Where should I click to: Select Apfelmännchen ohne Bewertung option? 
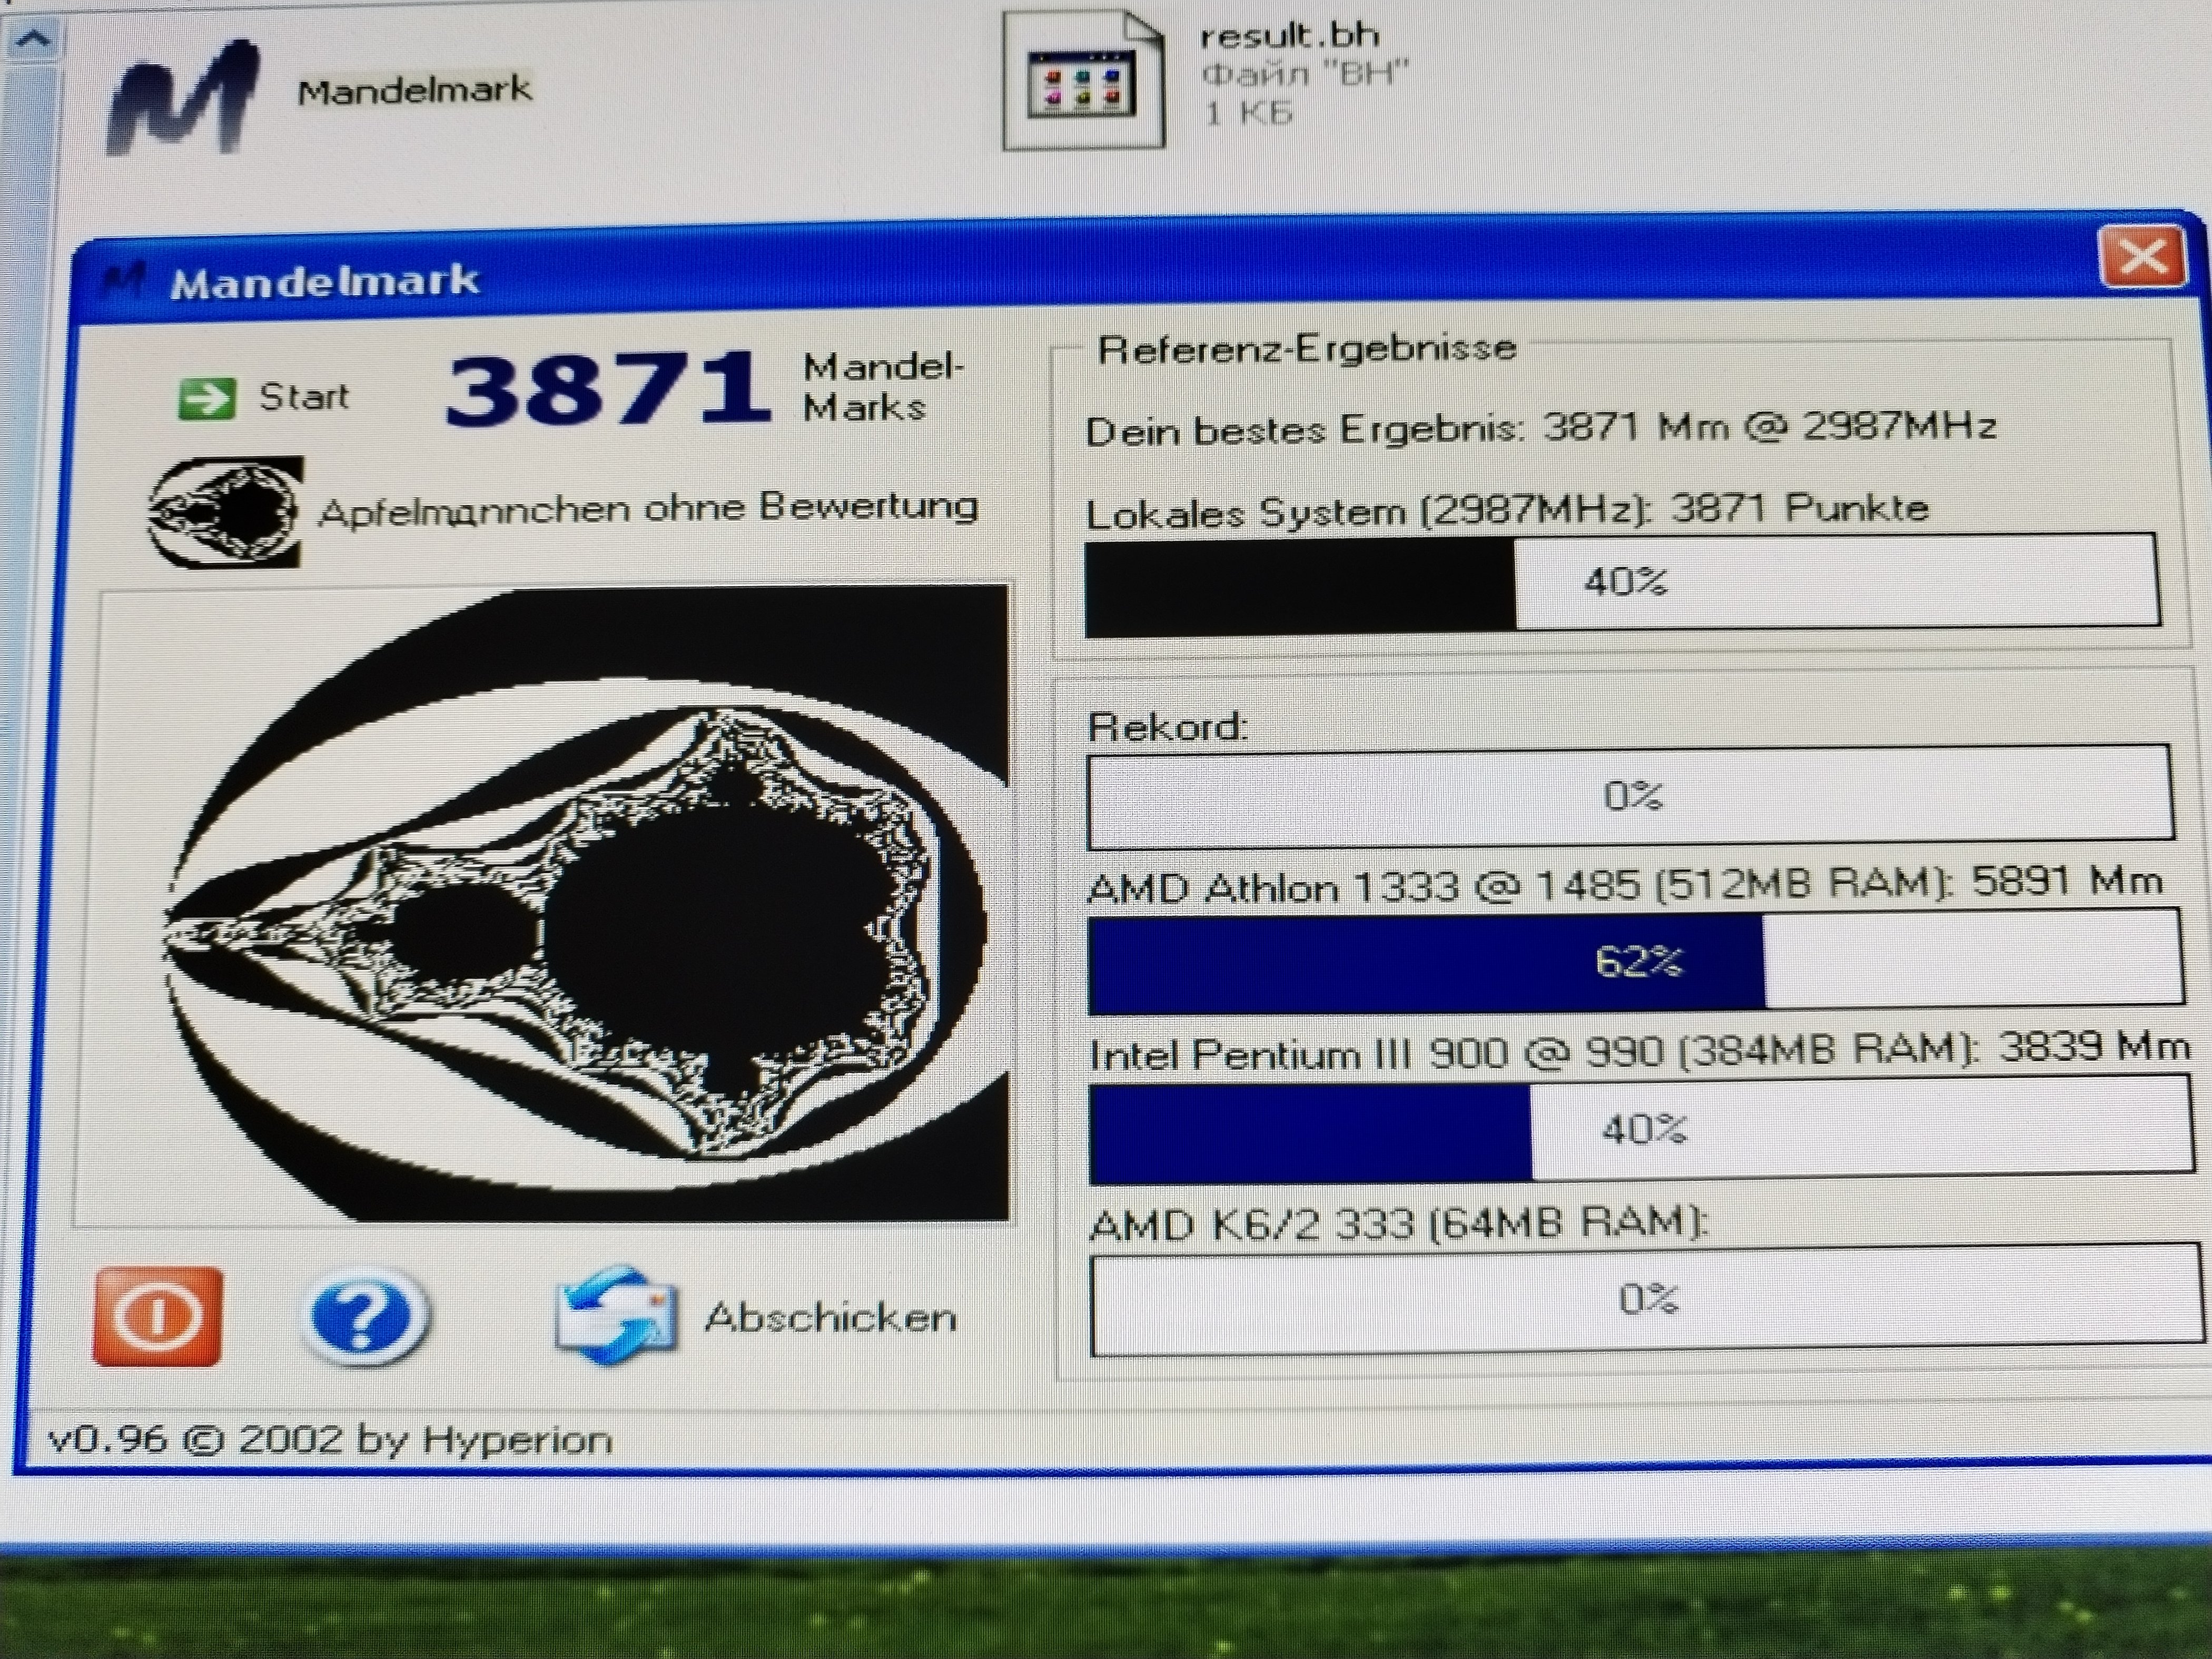point(647,509)
